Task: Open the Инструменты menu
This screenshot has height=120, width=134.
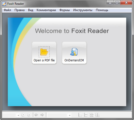Action: pos(83,10)
